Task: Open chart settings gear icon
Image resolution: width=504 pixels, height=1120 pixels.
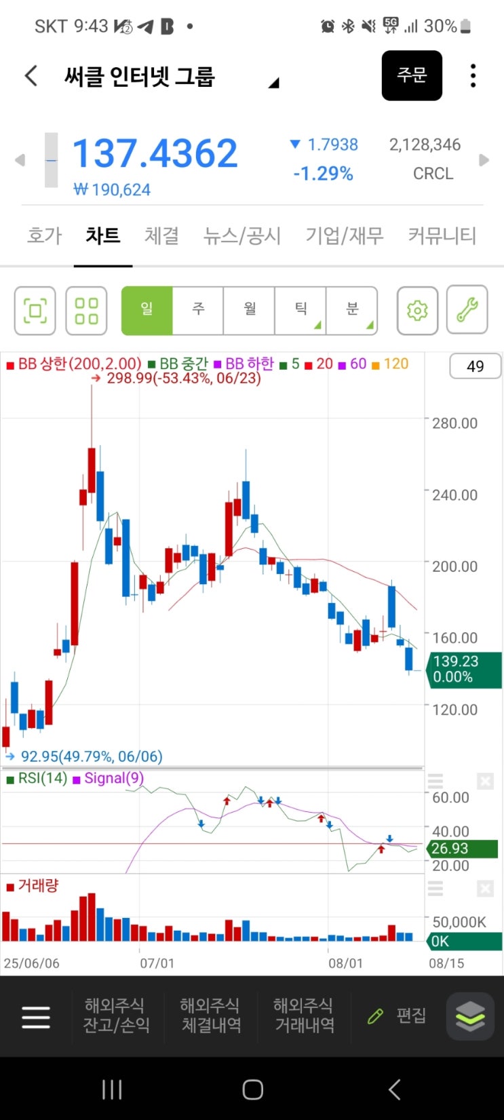Action: pyautogui.click(x=417, y=311)
